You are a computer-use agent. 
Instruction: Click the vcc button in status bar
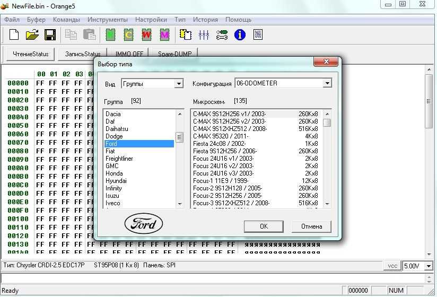(x=392, y=266)
